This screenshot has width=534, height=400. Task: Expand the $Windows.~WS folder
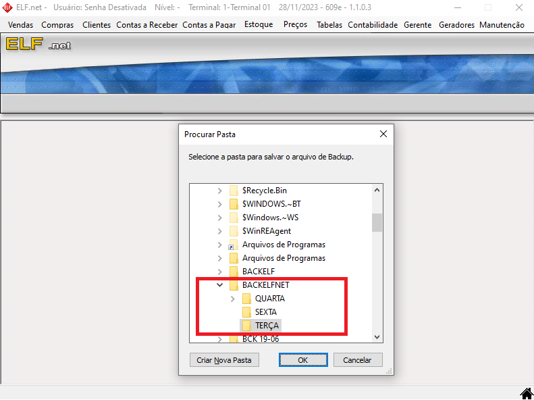(x=219, y=218)
